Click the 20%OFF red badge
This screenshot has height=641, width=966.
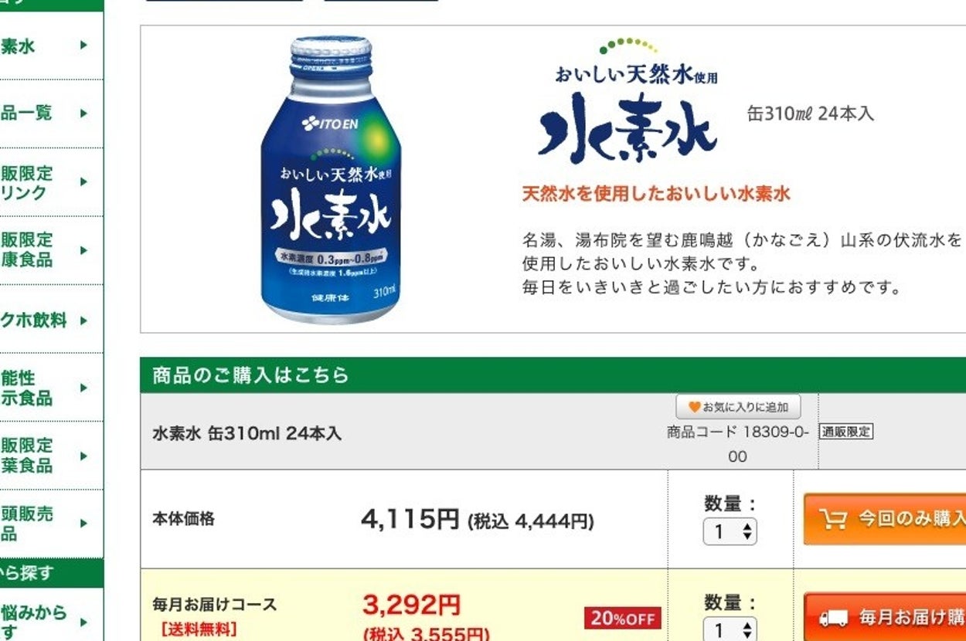click(623, 619)
